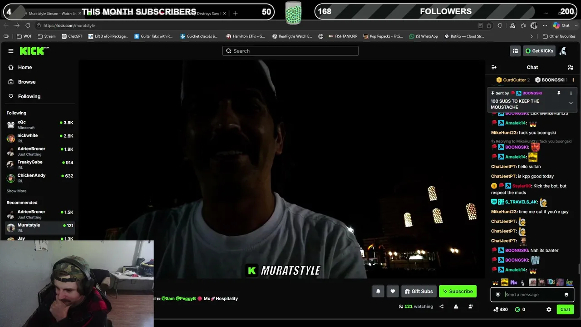Screen dimensions: 581x327
Task: Open FreakyGabe's channel
Action: click(x=40, y=164)
